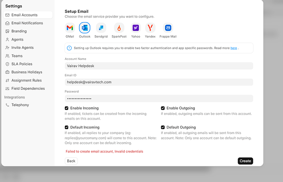The image size is (283, 182).
Task: Click the Create button
Action: tap(245, 161)
